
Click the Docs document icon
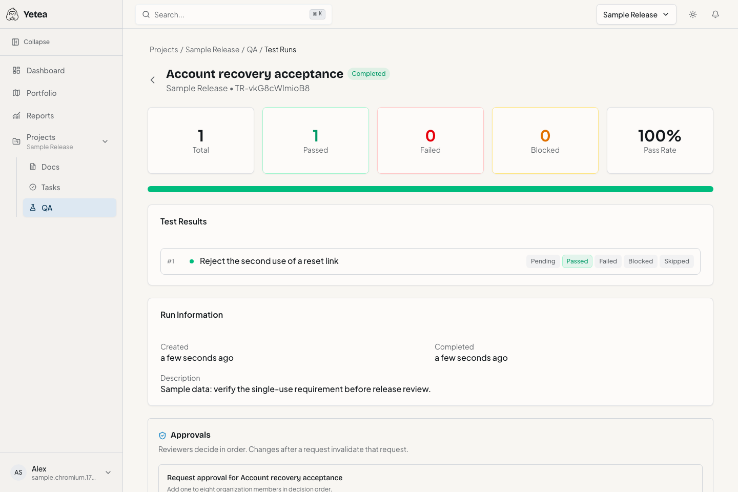pyautogui.click(x=33, y=167)
